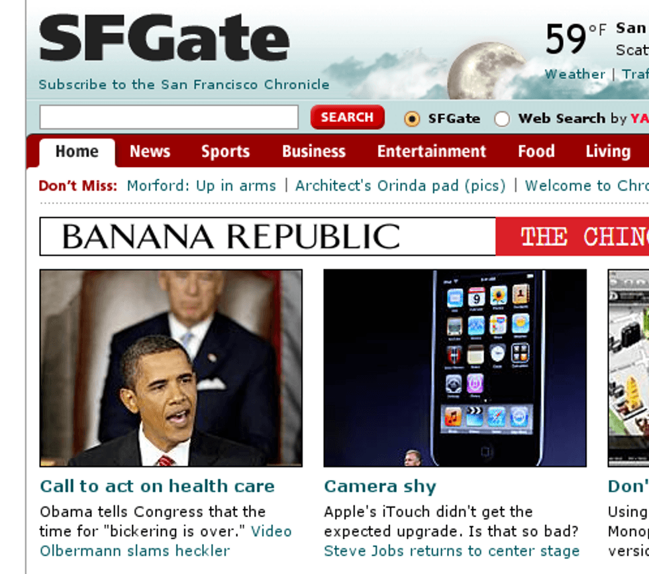Click the moon weather icon
The height and width of the screenshot is (574, 649).
487,70
